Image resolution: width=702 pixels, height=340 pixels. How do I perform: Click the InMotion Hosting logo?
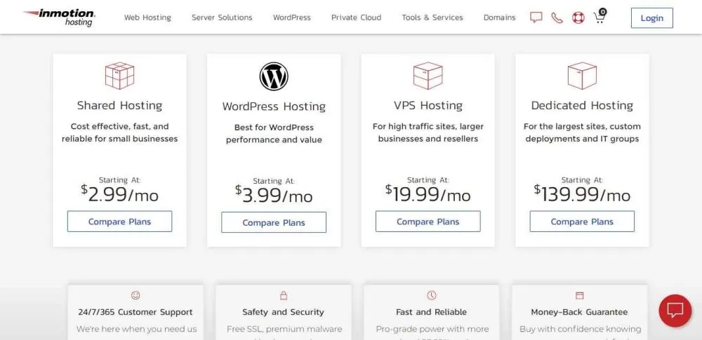59,17
